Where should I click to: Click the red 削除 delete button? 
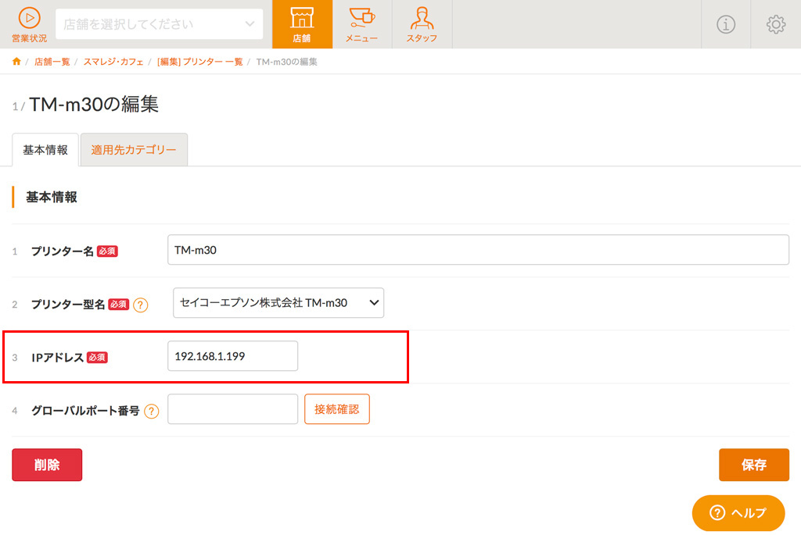pos(47,465)
